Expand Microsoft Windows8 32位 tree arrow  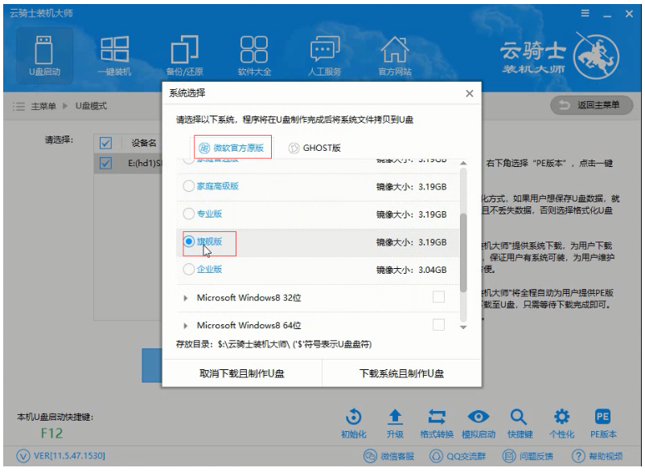tap(186, 298)
